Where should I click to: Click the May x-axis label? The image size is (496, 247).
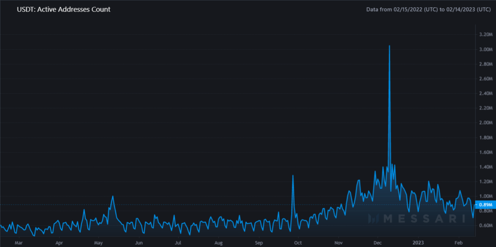tap(98, 243)
